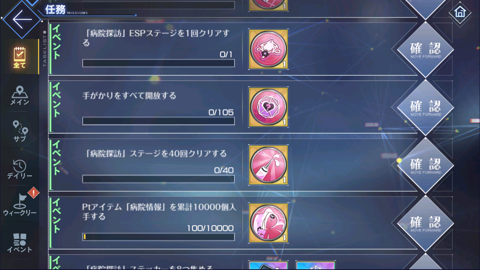
Task: Open the イベント event missions tab
Action: point(19,242)
